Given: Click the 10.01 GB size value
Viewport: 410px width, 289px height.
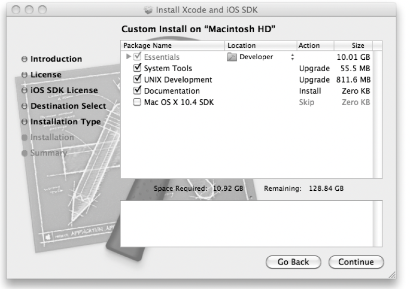Looking at the screenshot, I should point(353,57).
